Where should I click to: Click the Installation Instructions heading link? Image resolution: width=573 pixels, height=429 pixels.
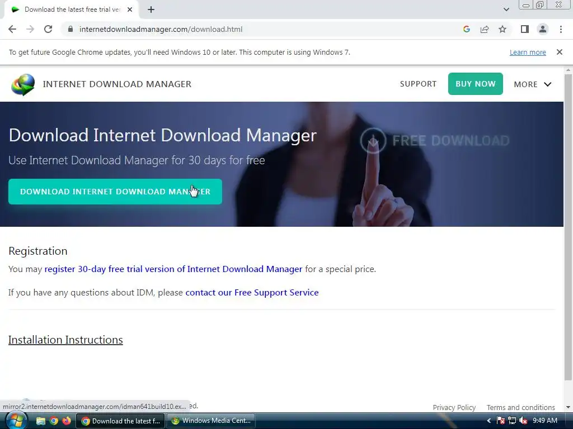65,340
